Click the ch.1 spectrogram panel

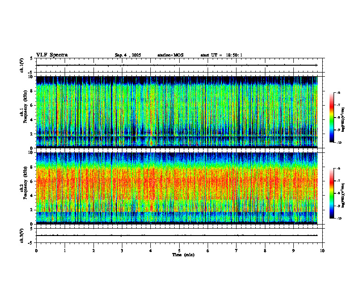[177, 112]
